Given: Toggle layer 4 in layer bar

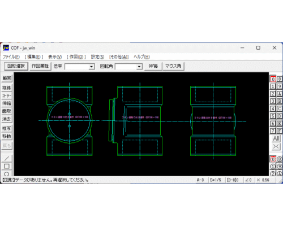Looking at the screenshot, I should [x=273, y=108].
